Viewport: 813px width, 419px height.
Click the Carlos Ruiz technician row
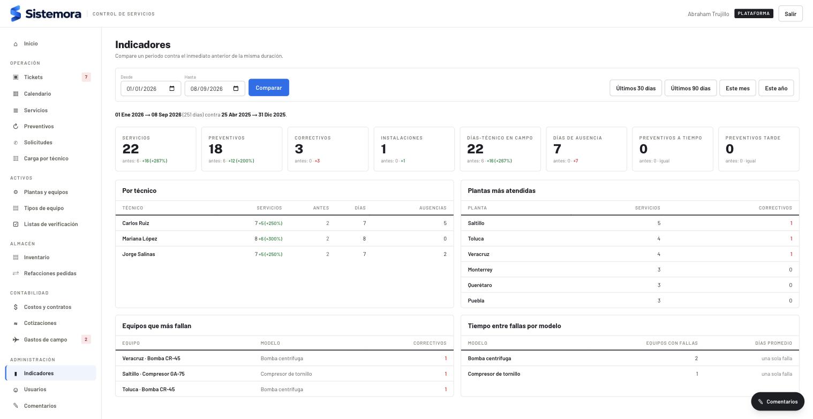(x=284, y=223)
